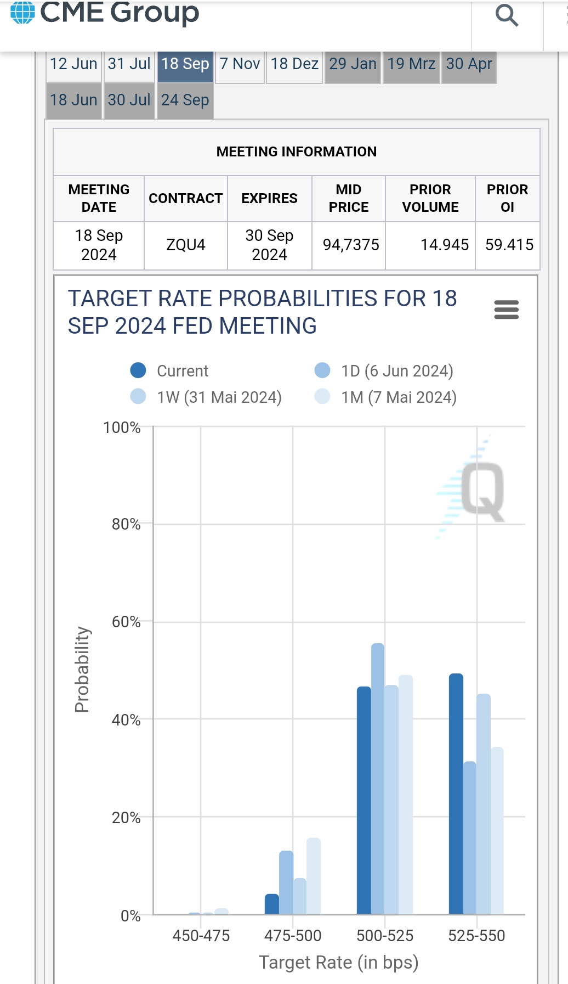Viewport: 568px width, 984px height.
Task: Click the CME Group globe logo
Action: 22,13
